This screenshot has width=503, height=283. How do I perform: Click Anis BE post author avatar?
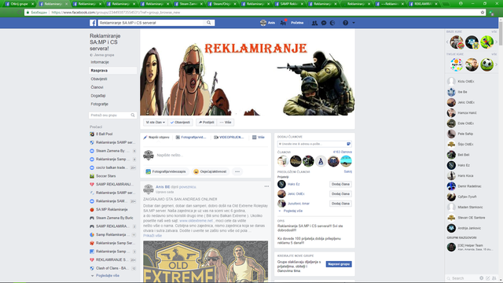pyautogui.click(x=149, y=189)
